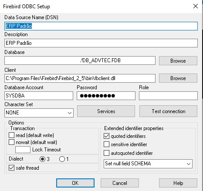Viewport: 203px width, 191px height.
Task: Click the Lock Timeout input box
Action: click(23, 150)
